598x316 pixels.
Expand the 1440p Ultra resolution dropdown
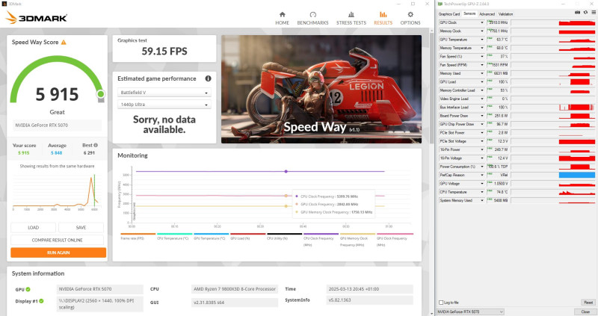(164, 105)
